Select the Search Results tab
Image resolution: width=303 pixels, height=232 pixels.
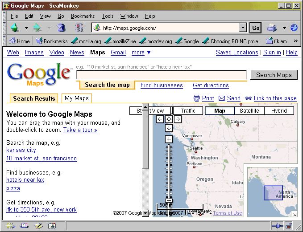click(34, 98)
